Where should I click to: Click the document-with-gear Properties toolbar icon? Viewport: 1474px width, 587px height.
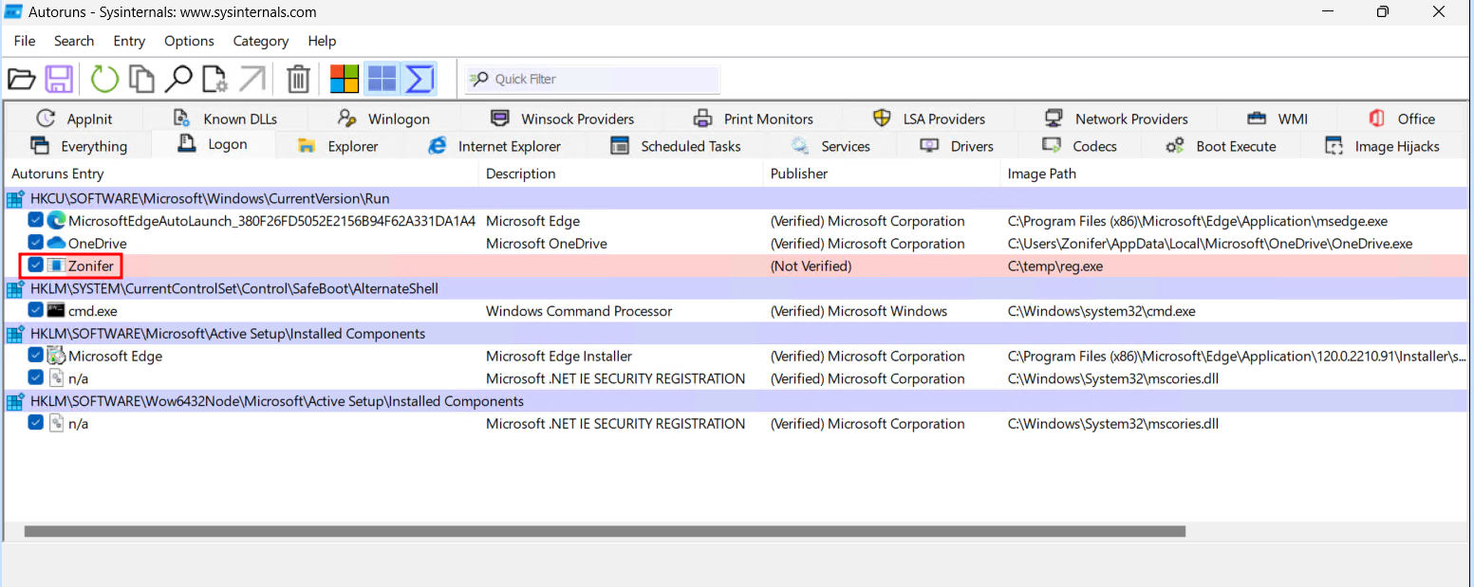[x=215, y=79]
